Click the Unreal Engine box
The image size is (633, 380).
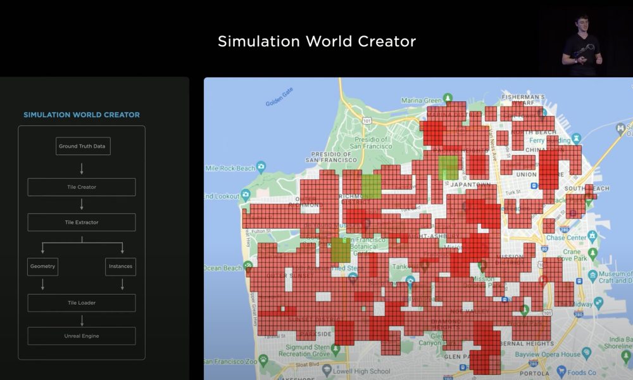point(82,336)
